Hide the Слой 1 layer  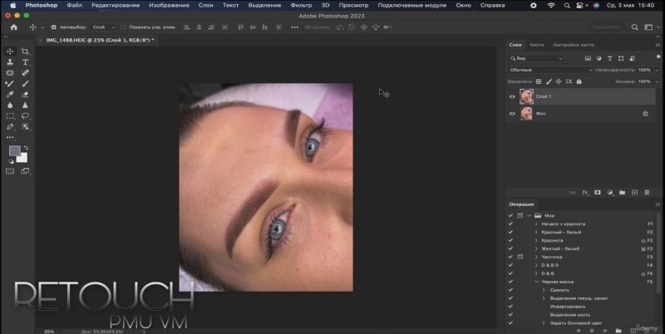pyautogui.click(x=512, y=97)
